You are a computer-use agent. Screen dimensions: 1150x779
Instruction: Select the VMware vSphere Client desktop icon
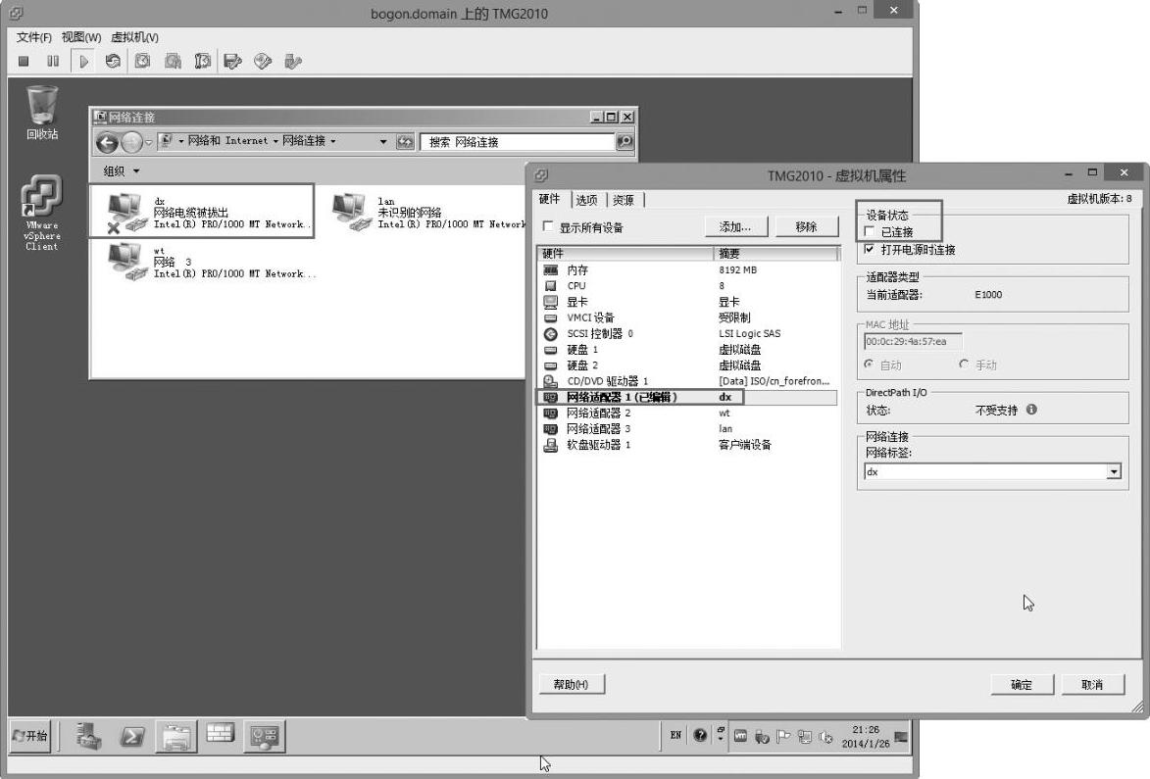point(42,213)
